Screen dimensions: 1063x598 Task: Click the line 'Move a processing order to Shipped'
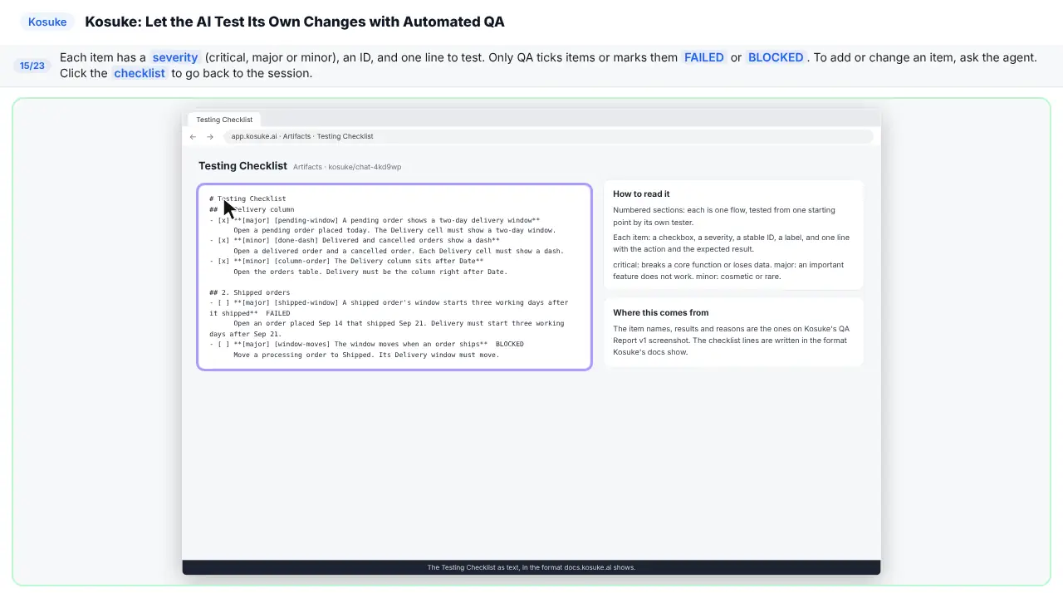click(x=366, y=355)
